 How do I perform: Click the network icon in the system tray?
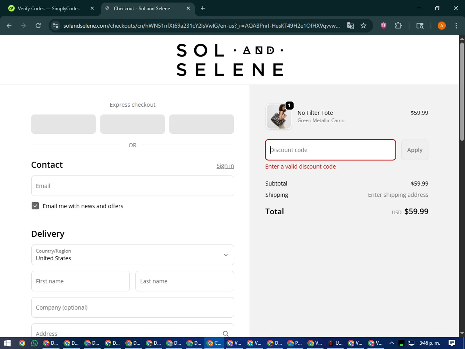click(x=411, y=343)
